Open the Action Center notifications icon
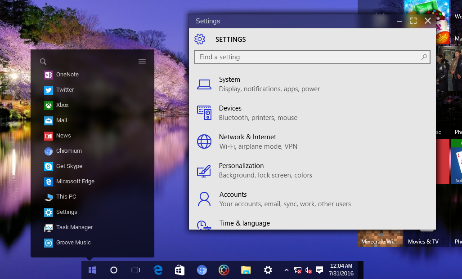462x279 pixels. 319,270
